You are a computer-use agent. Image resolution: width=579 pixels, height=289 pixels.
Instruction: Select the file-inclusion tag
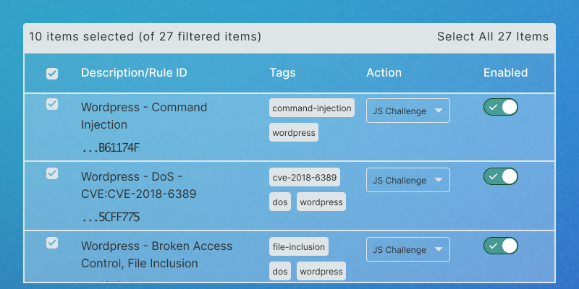pyautogui.click(x=299, y=247)
